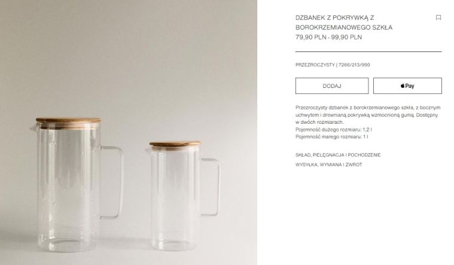Click the line Pojemność dużego rozmiaru: 1,2 l
The height and width of the screenshot is (265, 454).
[x=334, y=129]
